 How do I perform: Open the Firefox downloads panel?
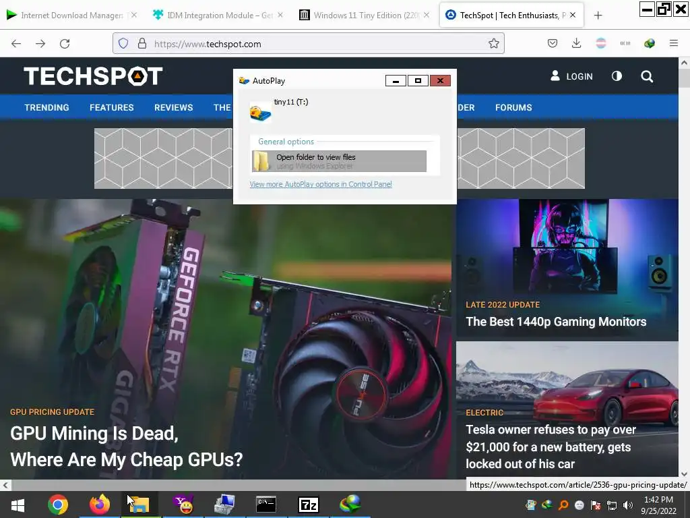pos(576,43)
